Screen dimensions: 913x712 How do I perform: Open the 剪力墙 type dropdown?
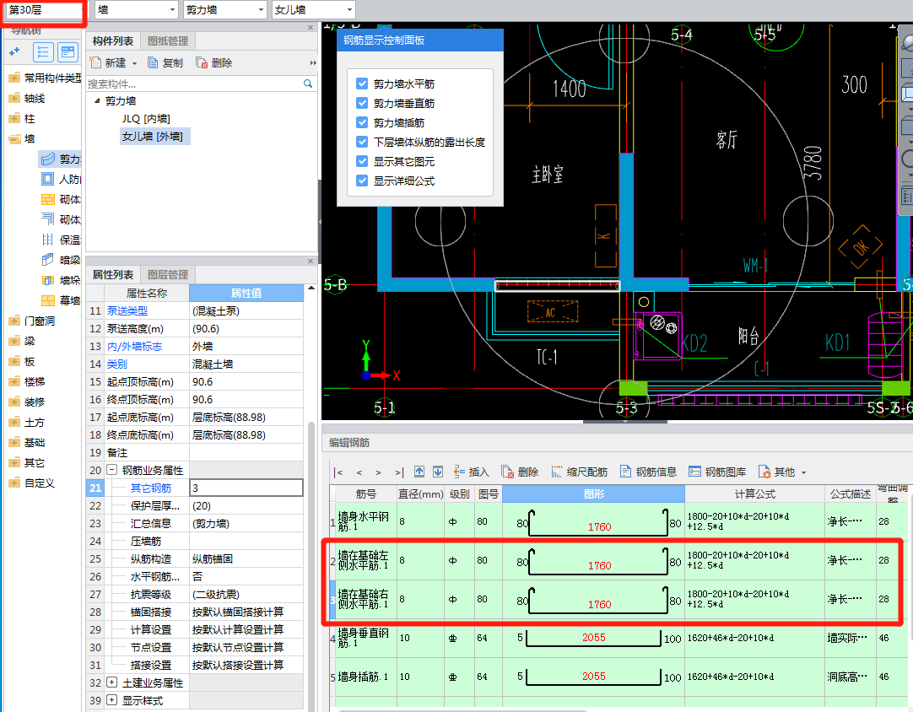point(224,10)
